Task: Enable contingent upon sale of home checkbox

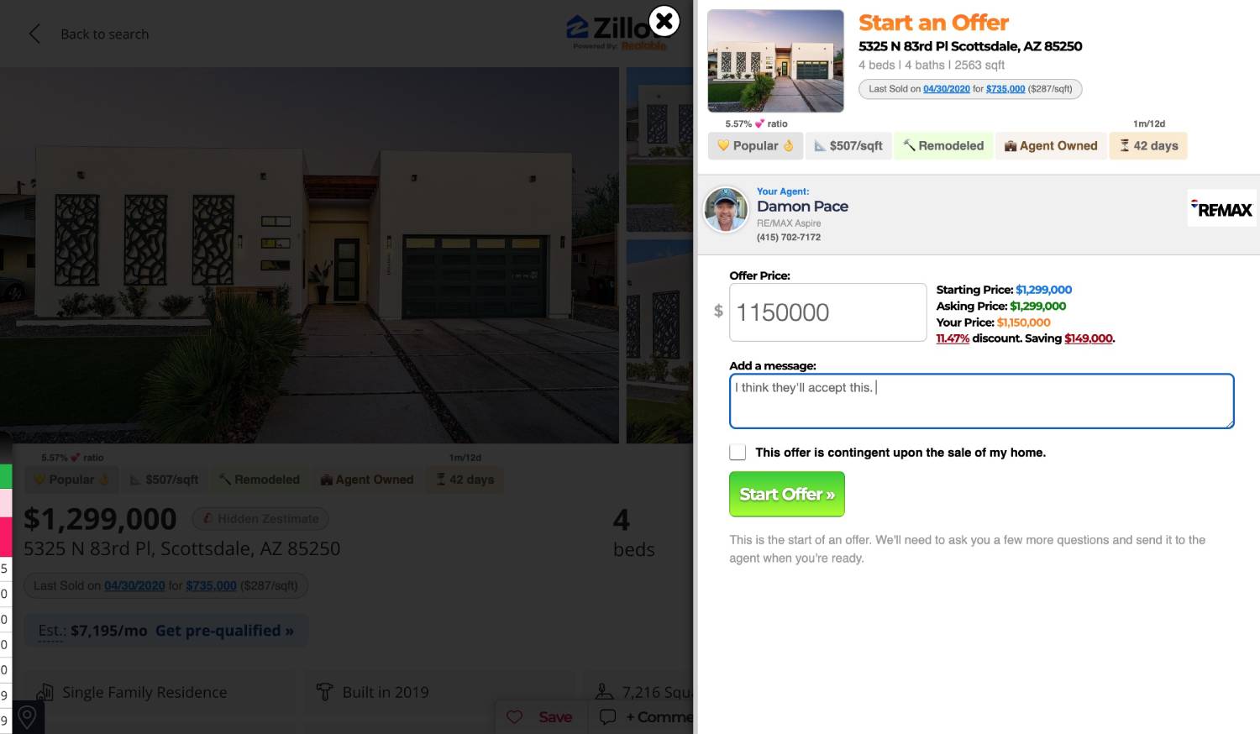Action: click(x=738, y=452)
